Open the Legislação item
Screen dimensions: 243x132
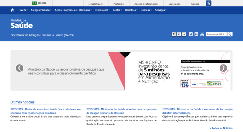click(x=175, y=4)
